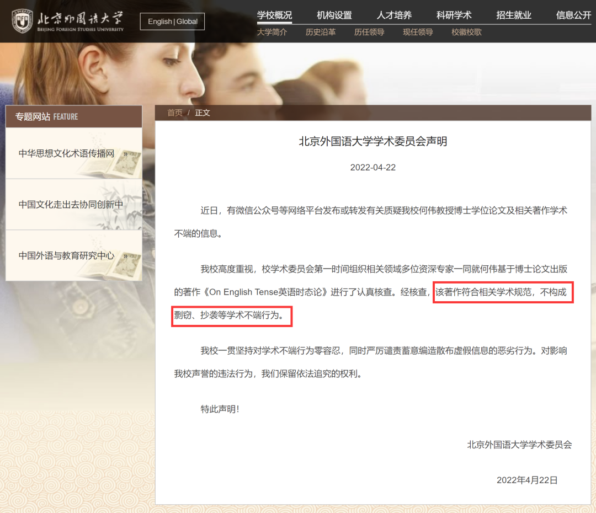This screenshot has height=513, width=596.
Task: Click the closing date 2022年4月22日
Action: point(527,480)
